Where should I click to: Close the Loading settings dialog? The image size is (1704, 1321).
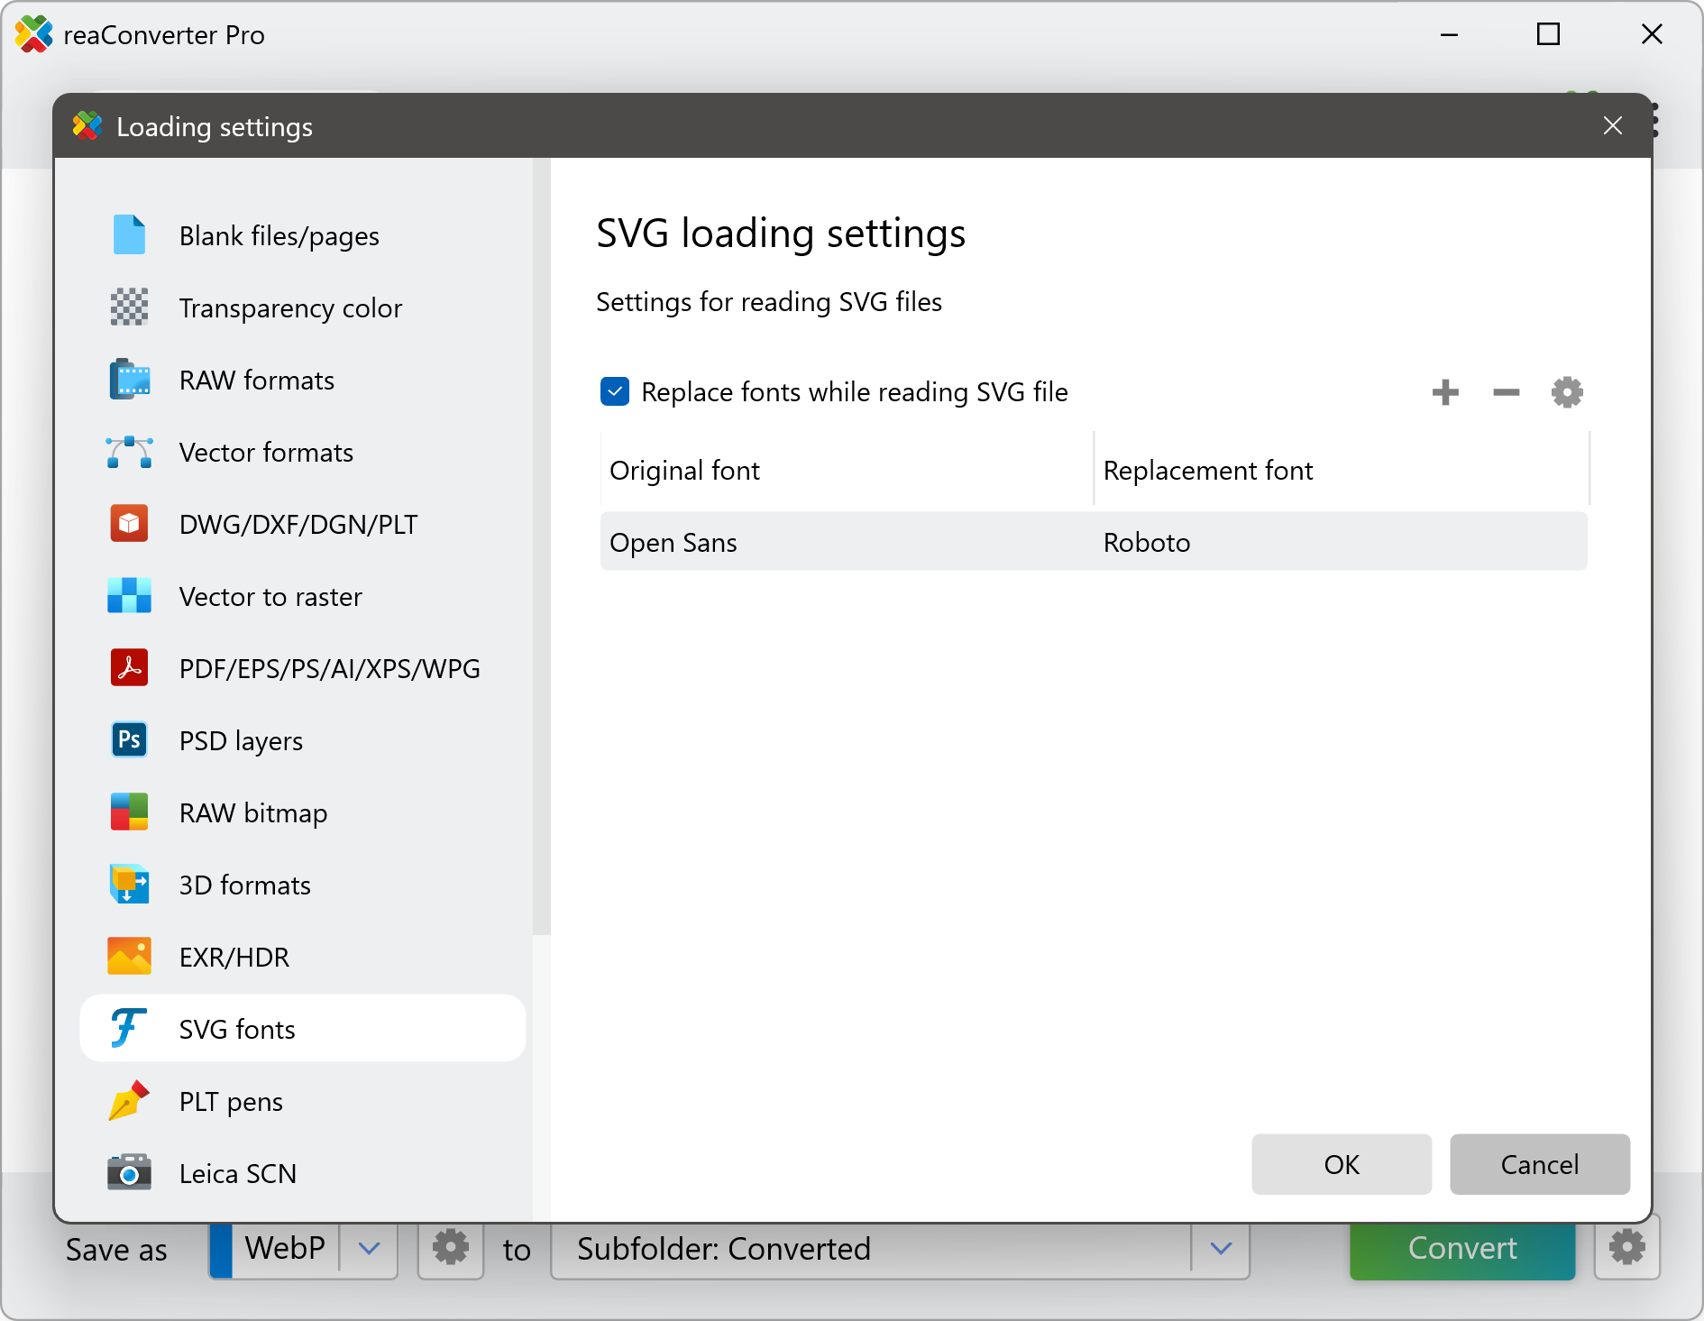tap(1612, 126)
